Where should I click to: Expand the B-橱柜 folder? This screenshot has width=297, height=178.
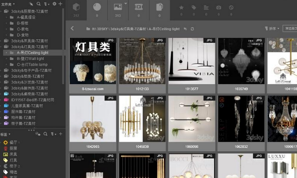pyautogui.click(x=6, y=23)
